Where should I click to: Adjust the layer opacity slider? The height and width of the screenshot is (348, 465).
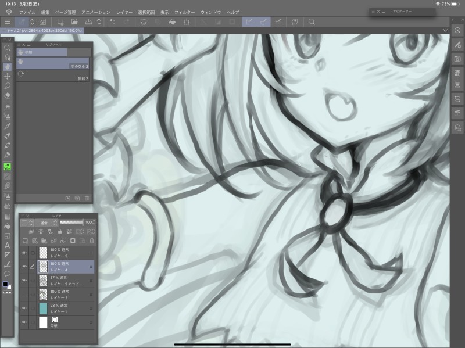click(x=71, y=222)
